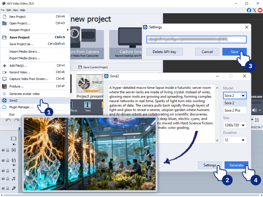Click Save in Settings dialog
The image size is (263, 197).
(x=234, y=52)
